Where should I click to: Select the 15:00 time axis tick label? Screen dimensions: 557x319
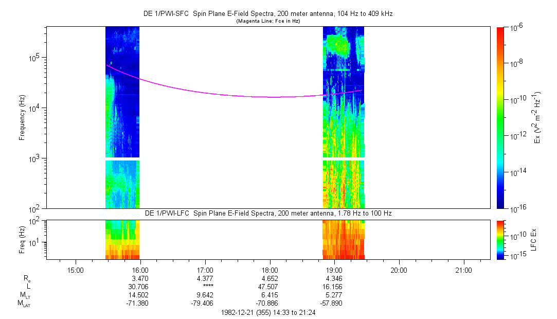(76, 269)
